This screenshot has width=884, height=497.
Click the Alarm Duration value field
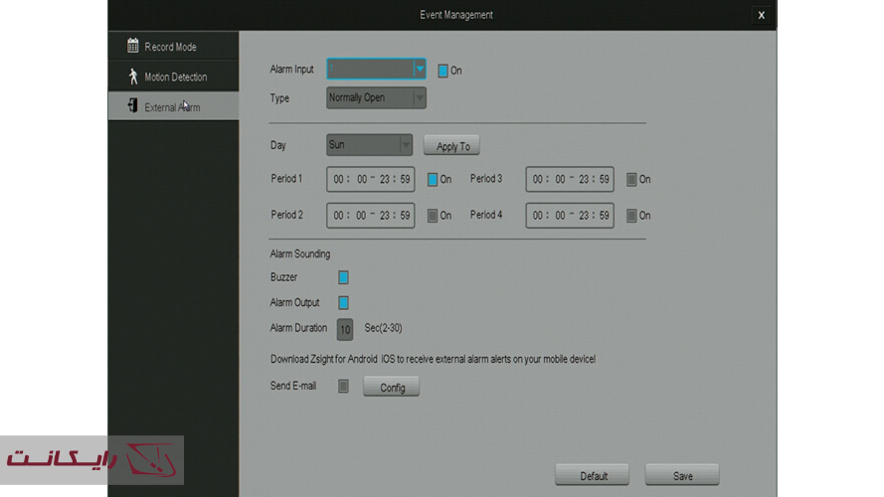coord(345,329)
